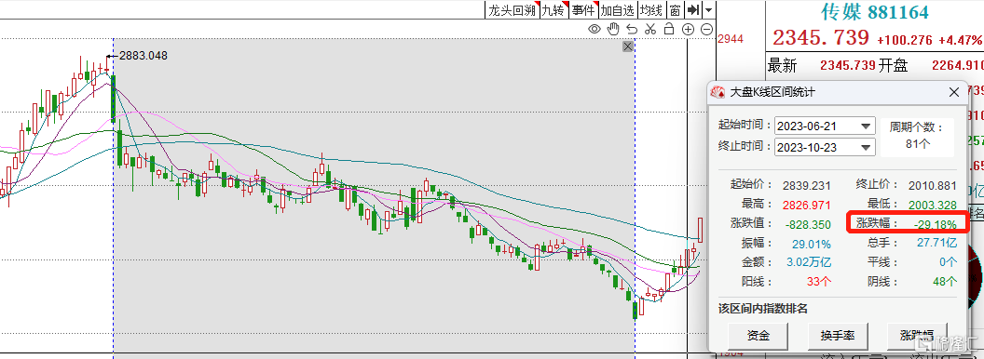Zoom in with the plus circle icon
Screen dimensions: 984x359
coord(688,29)
